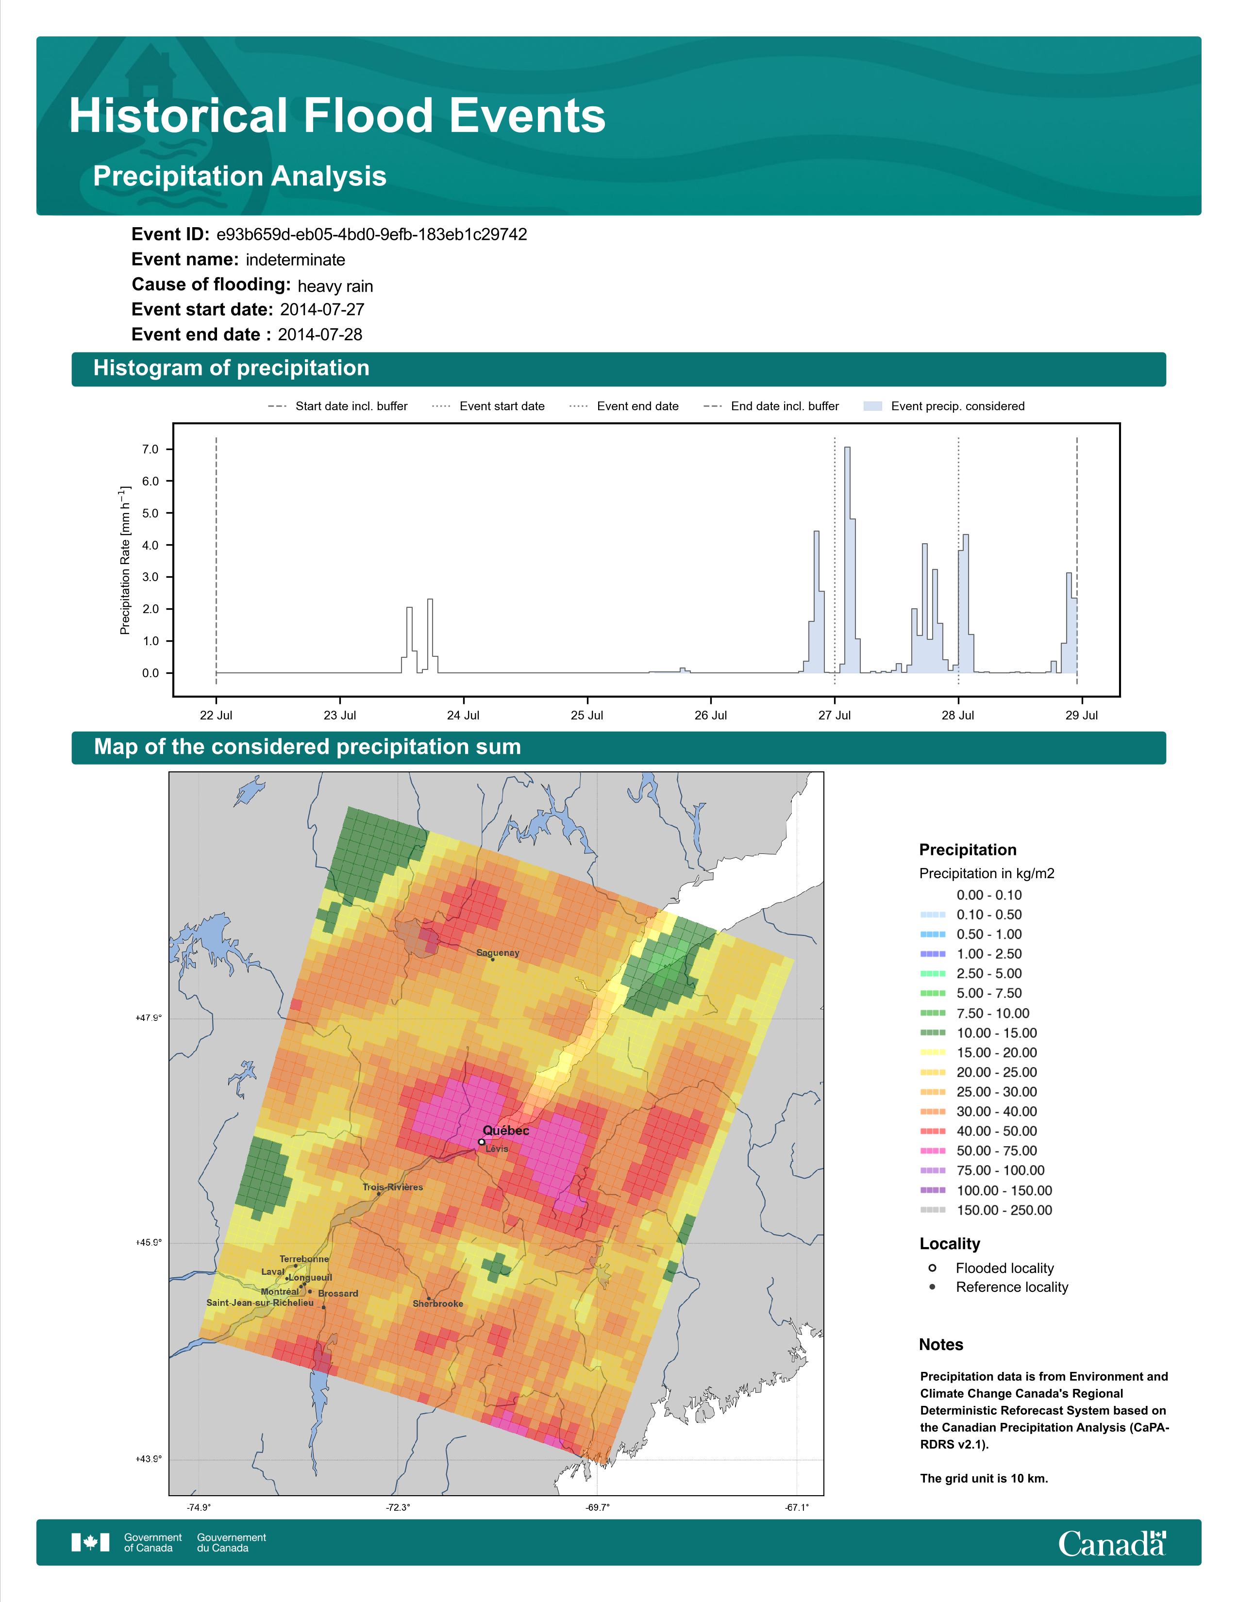Viewport: 1238px width, 1602px height.
Task: Click the 75.00 - 100.00 legend color swatch
Action: pyautogui.click(x=933, y=1171)
